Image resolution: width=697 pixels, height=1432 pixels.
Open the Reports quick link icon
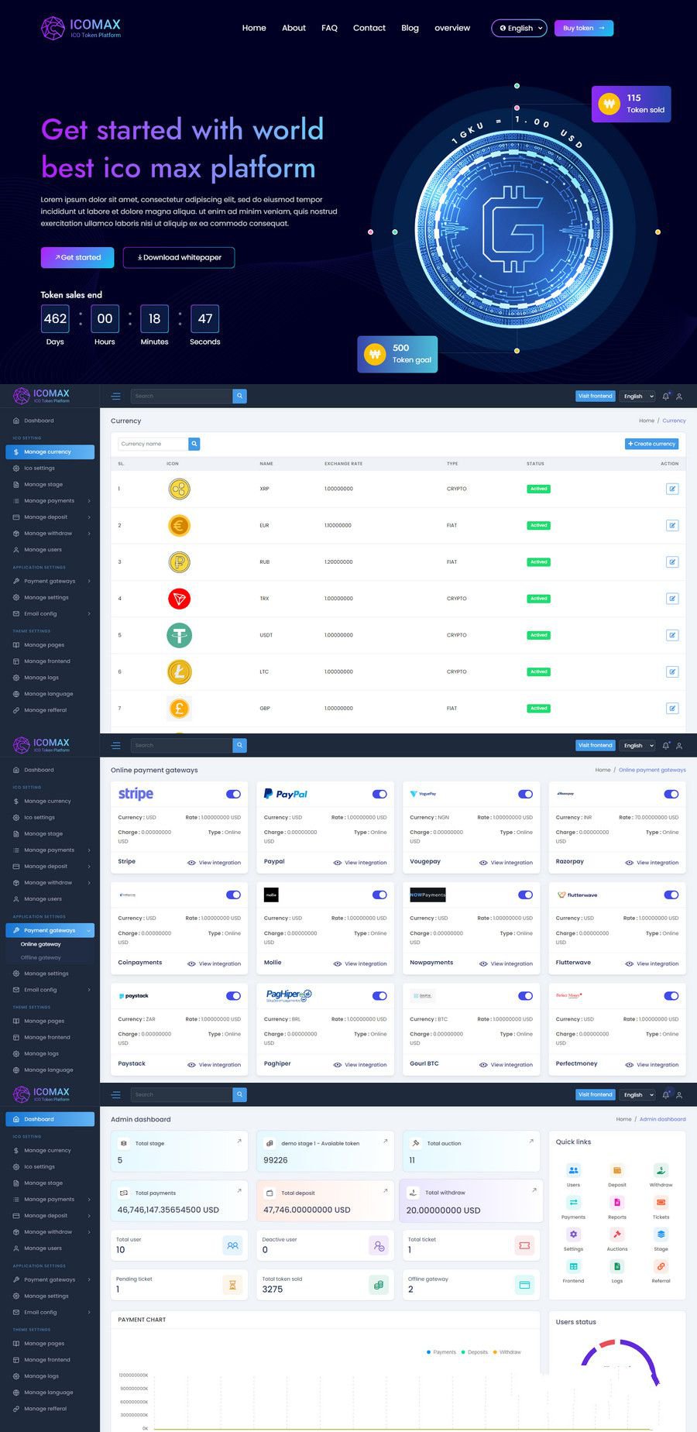pos(617,1203)
